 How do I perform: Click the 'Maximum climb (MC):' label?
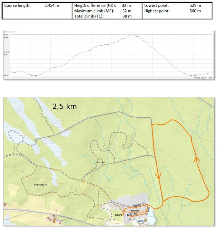point(94,11)
